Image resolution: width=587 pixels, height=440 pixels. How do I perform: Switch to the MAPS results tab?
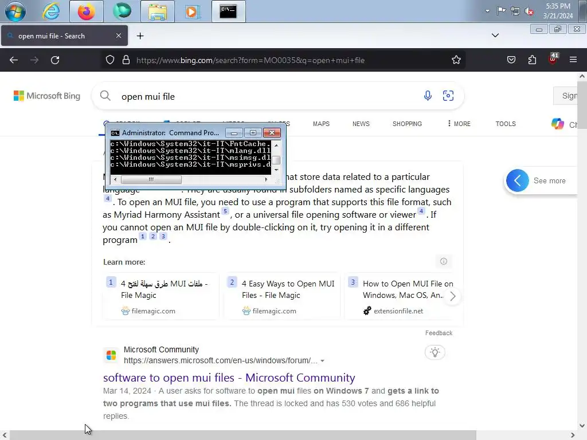point(321,124)
